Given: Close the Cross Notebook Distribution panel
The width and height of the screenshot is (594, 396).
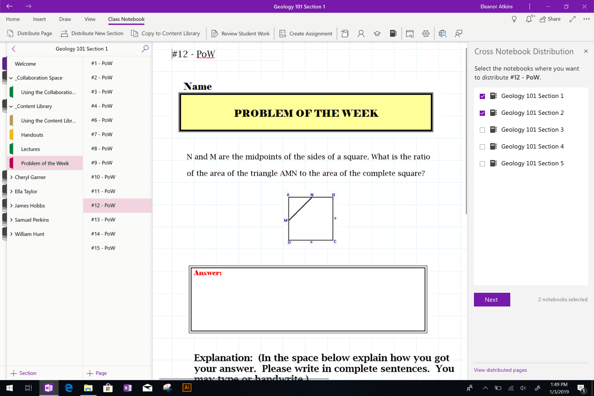Looking at the screenshot, I should pyautogui.click(x=586, y=52).
